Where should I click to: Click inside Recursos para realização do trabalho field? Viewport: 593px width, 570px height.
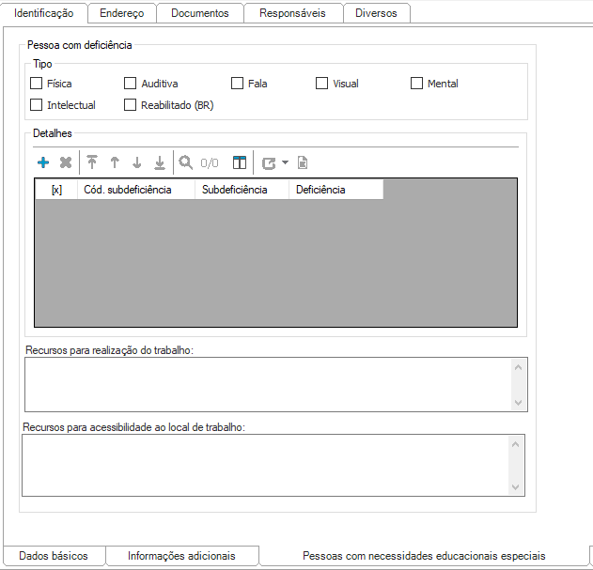click(x=268, y=384)
